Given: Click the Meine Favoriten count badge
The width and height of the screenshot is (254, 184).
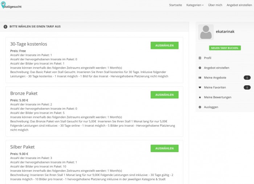Looking at the screenshot, I should 247,87.
